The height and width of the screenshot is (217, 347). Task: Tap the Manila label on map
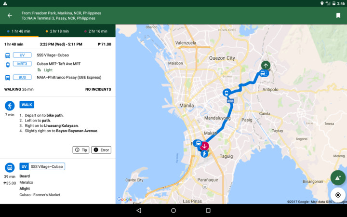pos(187,106)
